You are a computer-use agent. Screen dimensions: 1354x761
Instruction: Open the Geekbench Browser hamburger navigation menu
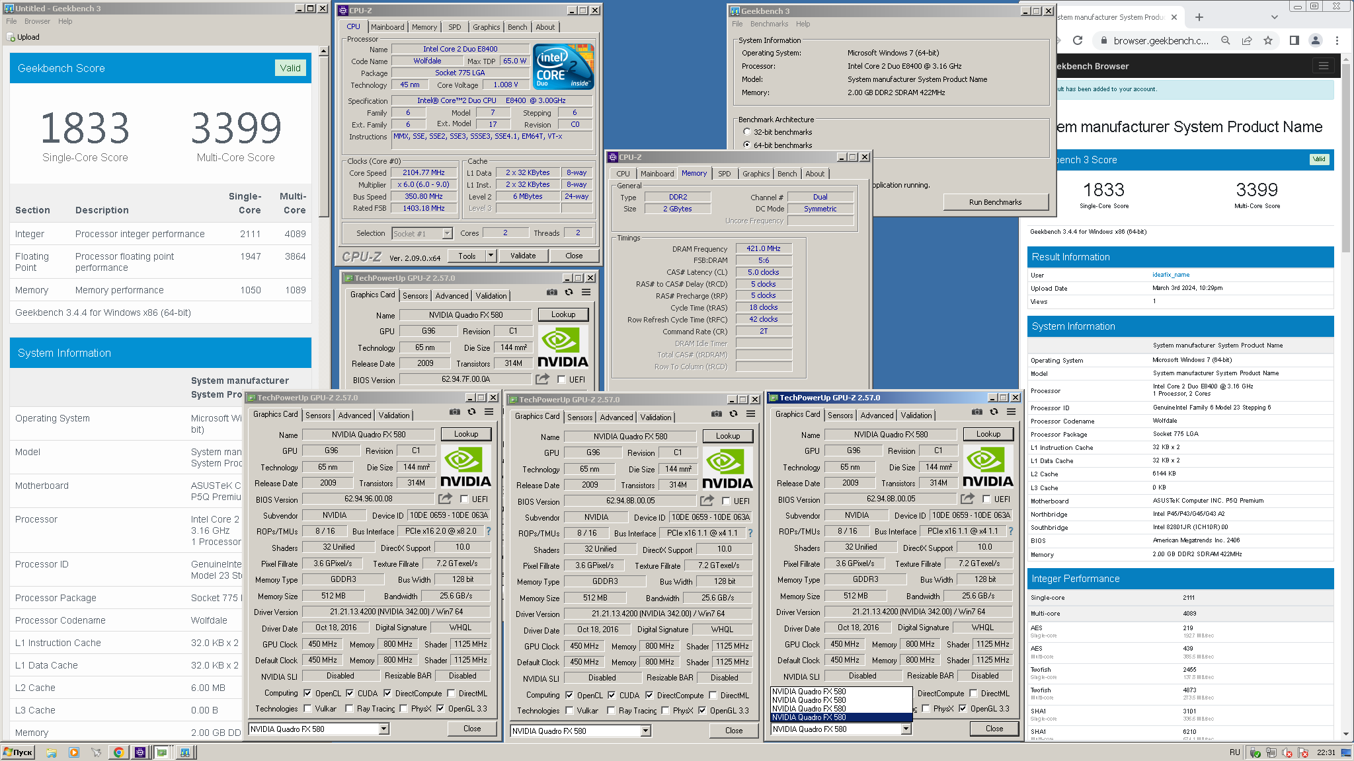pos(1323,65)
